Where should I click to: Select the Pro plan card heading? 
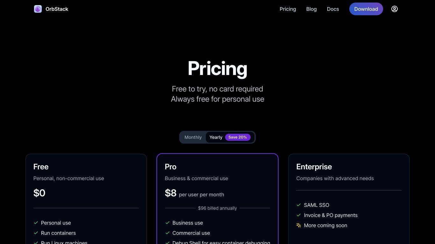(171, 167)
